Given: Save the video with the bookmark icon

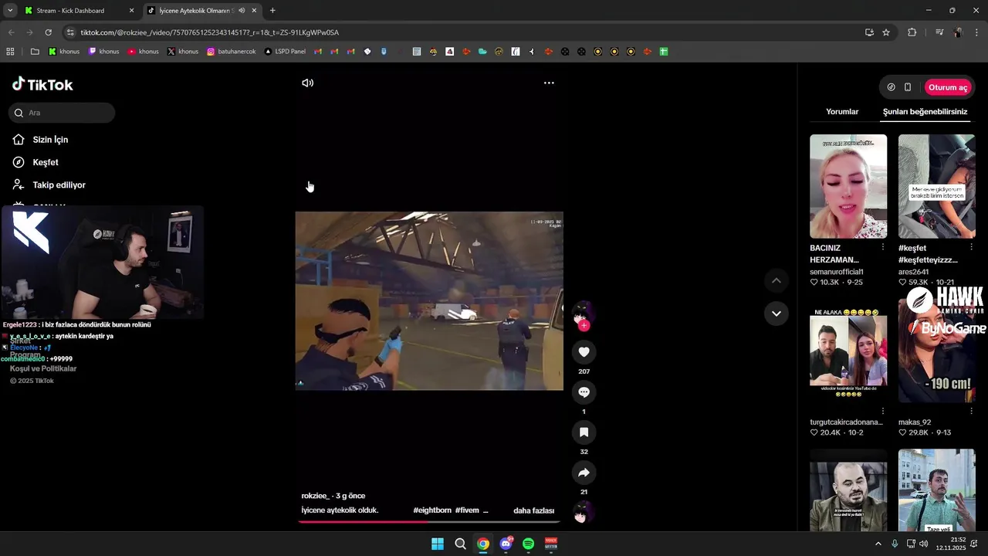Looking at the screenshot, I should 584,432.
